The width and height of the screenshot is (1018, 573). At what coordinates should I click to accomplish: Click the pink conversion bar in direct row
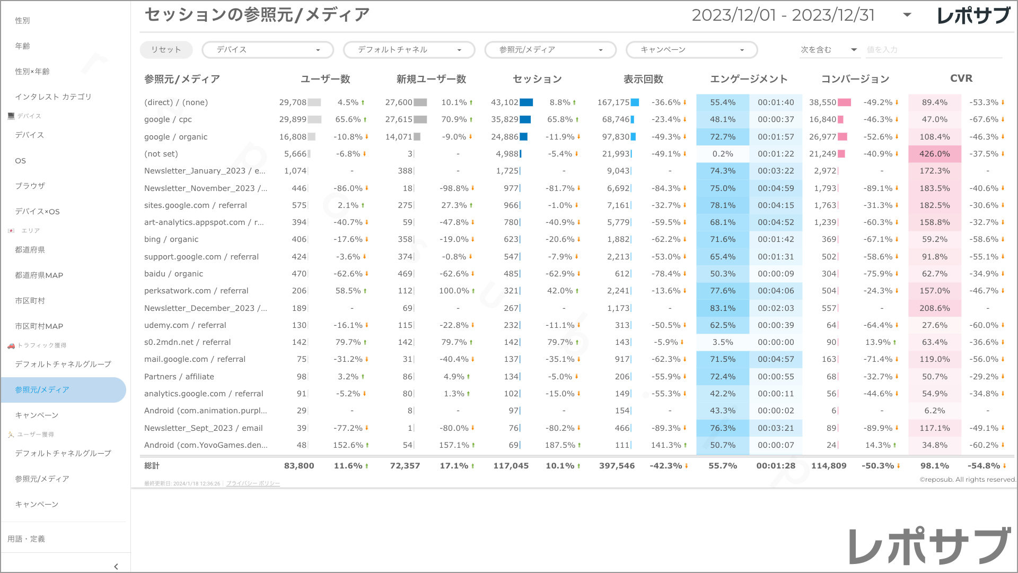(x=844, y=102)
